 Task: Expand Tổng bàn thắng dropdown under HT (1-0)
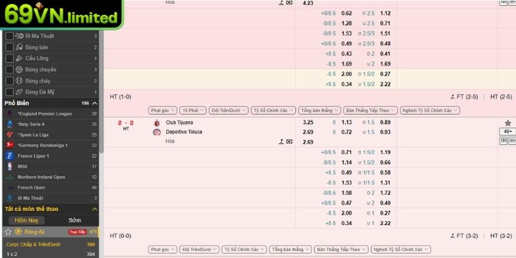point(319,110)
